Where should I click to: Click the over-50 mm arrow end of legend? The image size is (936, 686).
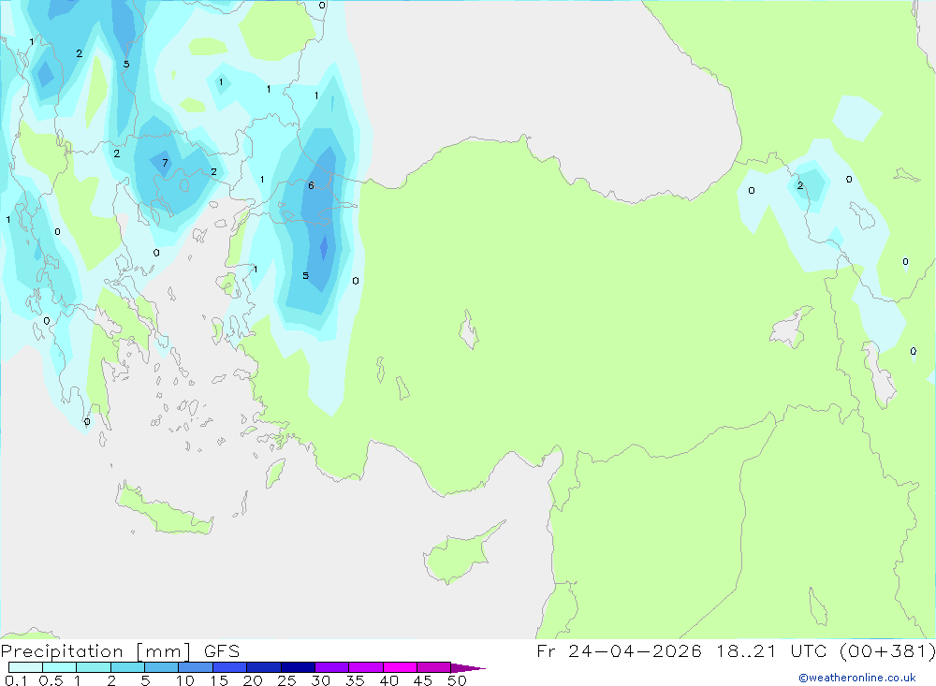[x=468, y=667]
